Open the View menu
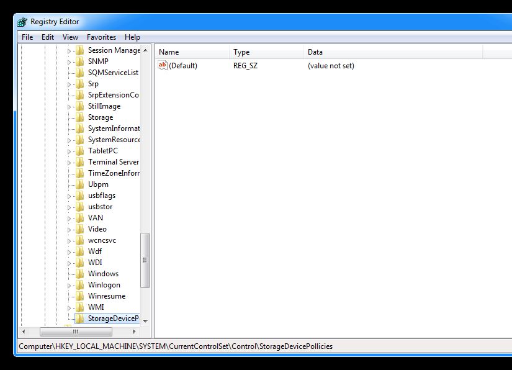 point(70,37)
